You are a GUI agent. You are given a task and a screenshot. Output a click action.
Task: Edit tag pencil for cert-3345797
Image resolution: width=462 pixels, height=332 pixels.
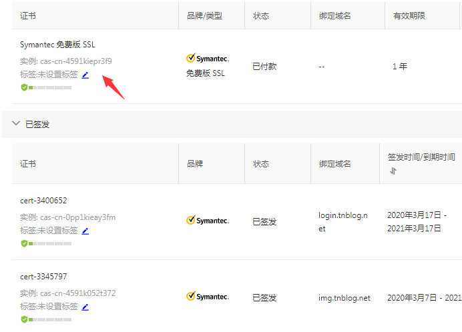coord(85,307)
